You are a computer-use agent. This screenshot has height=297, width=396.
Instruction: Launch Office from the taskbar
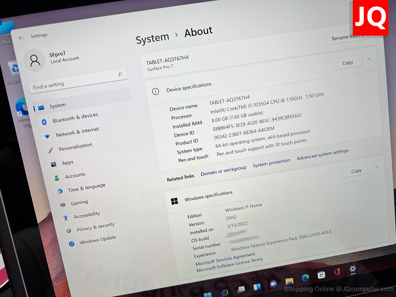click(337, 272)
